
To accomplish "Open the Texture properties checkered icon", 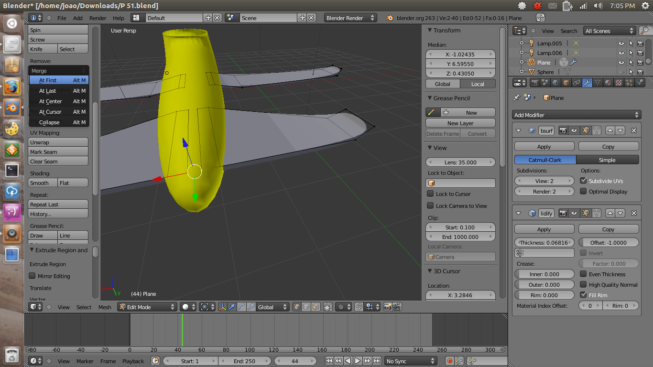I will point(619,82).
